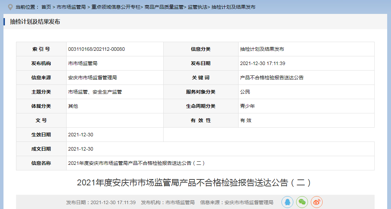Share the announcement via QQ icon

[x=287, y=202]
